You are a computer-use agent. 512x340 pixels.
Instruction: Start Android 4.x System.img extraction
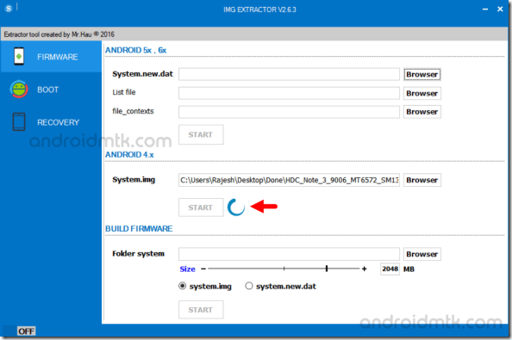(x=201, y=207)
